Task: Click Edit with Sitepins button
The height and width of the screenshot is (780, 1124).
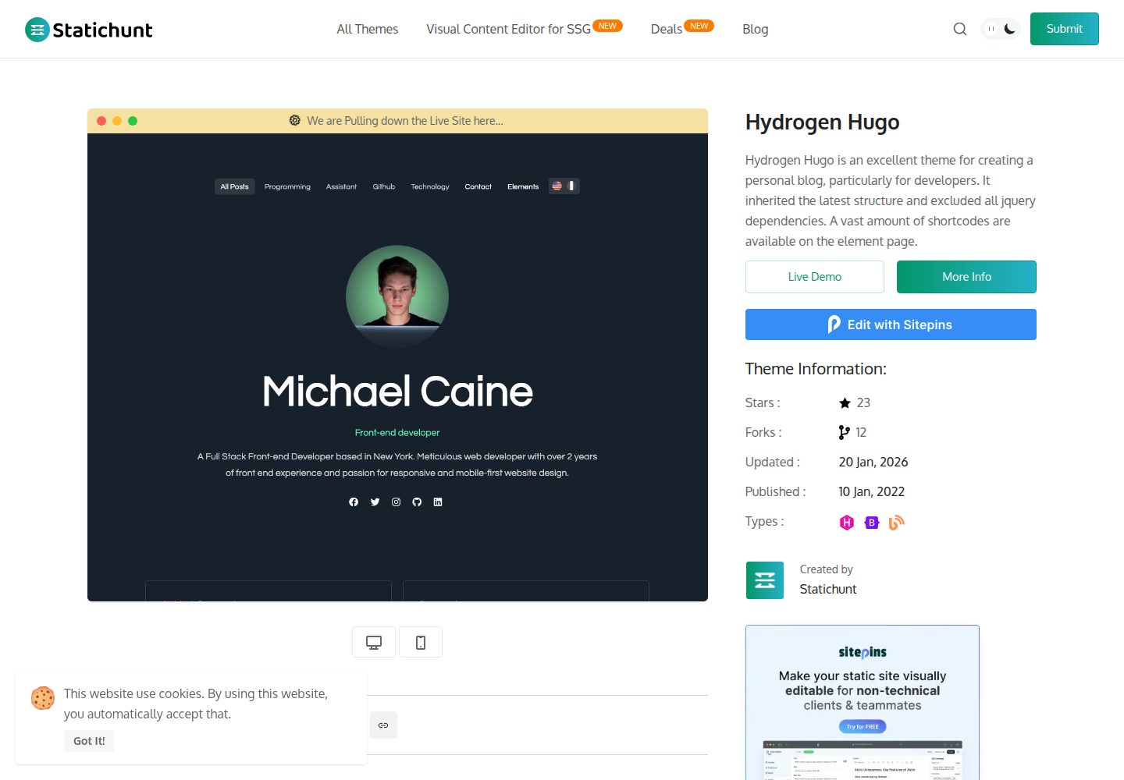Action: coord(891,324)
